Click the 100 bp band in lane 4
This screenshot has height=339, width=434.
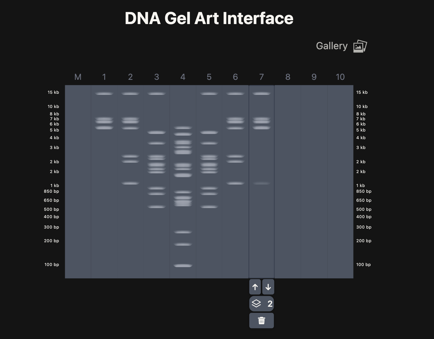pyautogui.click(x=183, y=265)
